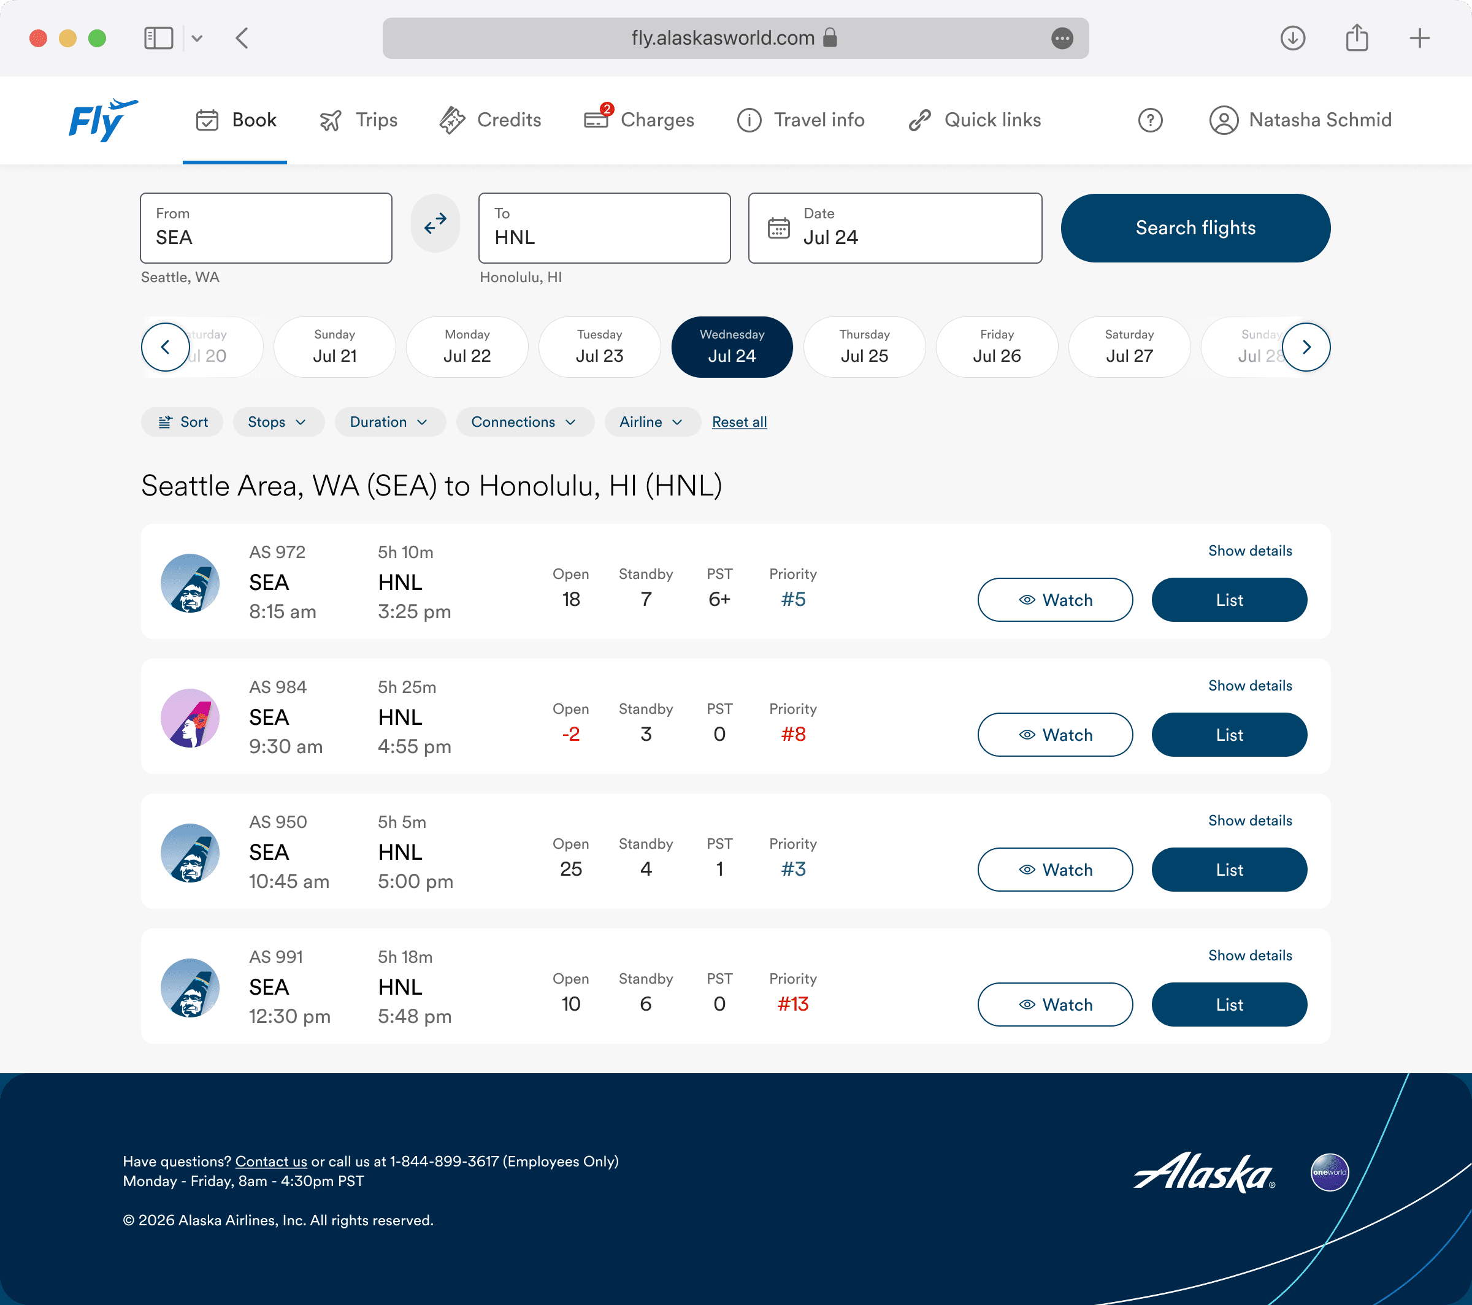
Task: Click the swap origin and destination arrows
Action: [x=435, y=224]
